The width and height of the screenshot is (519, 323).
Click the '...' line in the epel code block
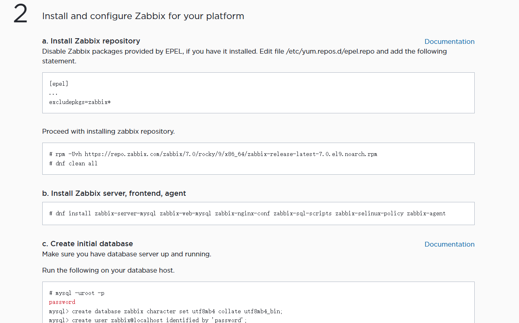(x=53, y=93)
